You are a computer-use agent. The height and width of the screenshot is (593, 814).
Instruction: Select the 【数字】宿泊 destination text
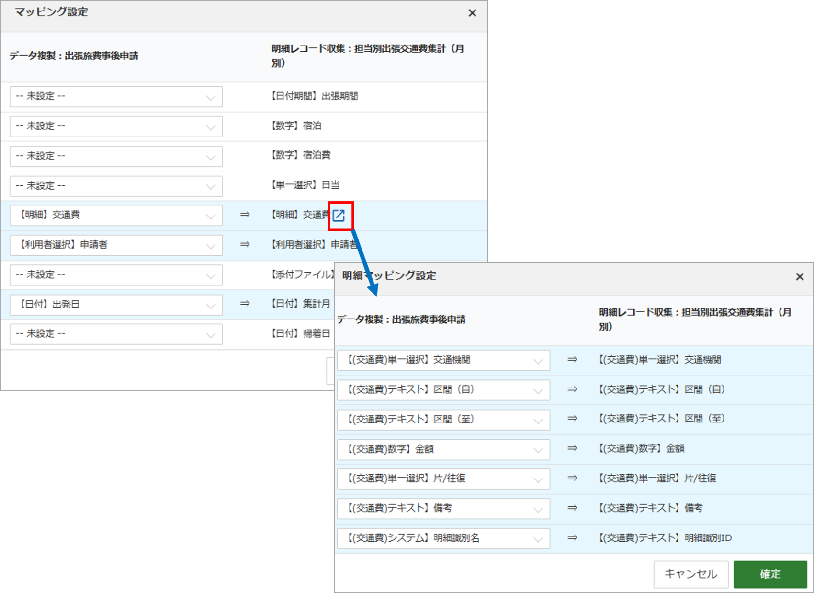click(x=296, y=126)
